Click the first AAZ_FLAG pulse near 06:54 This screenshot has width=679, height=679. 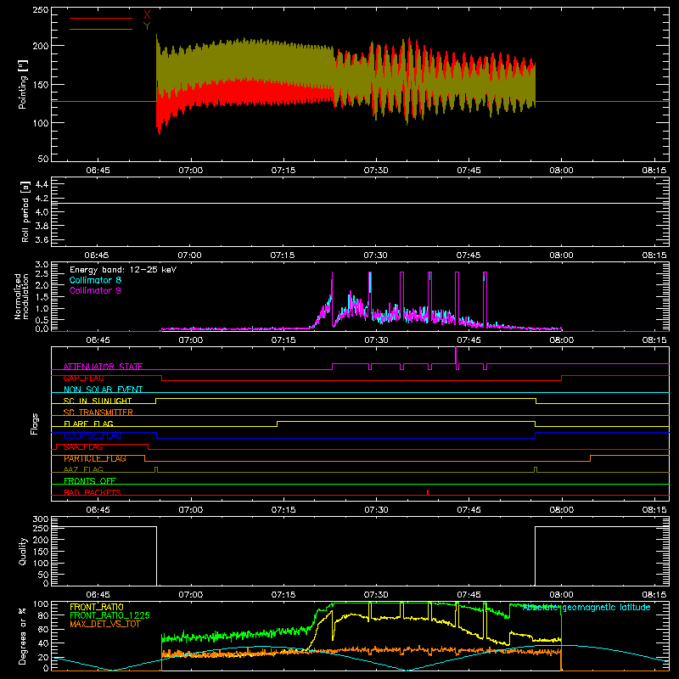(x=156, y=469)
